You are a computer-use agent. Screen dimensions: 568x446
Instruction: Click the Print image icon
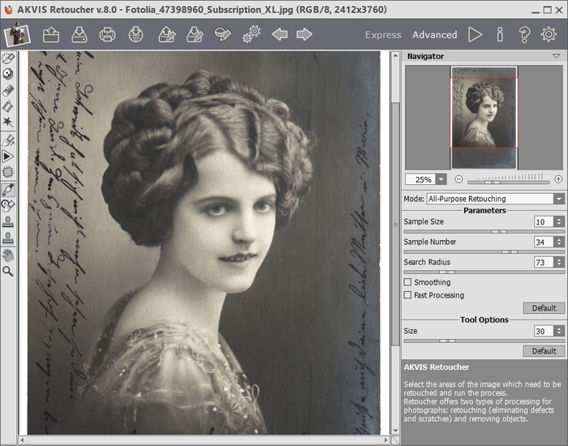(x=107, y=35)
